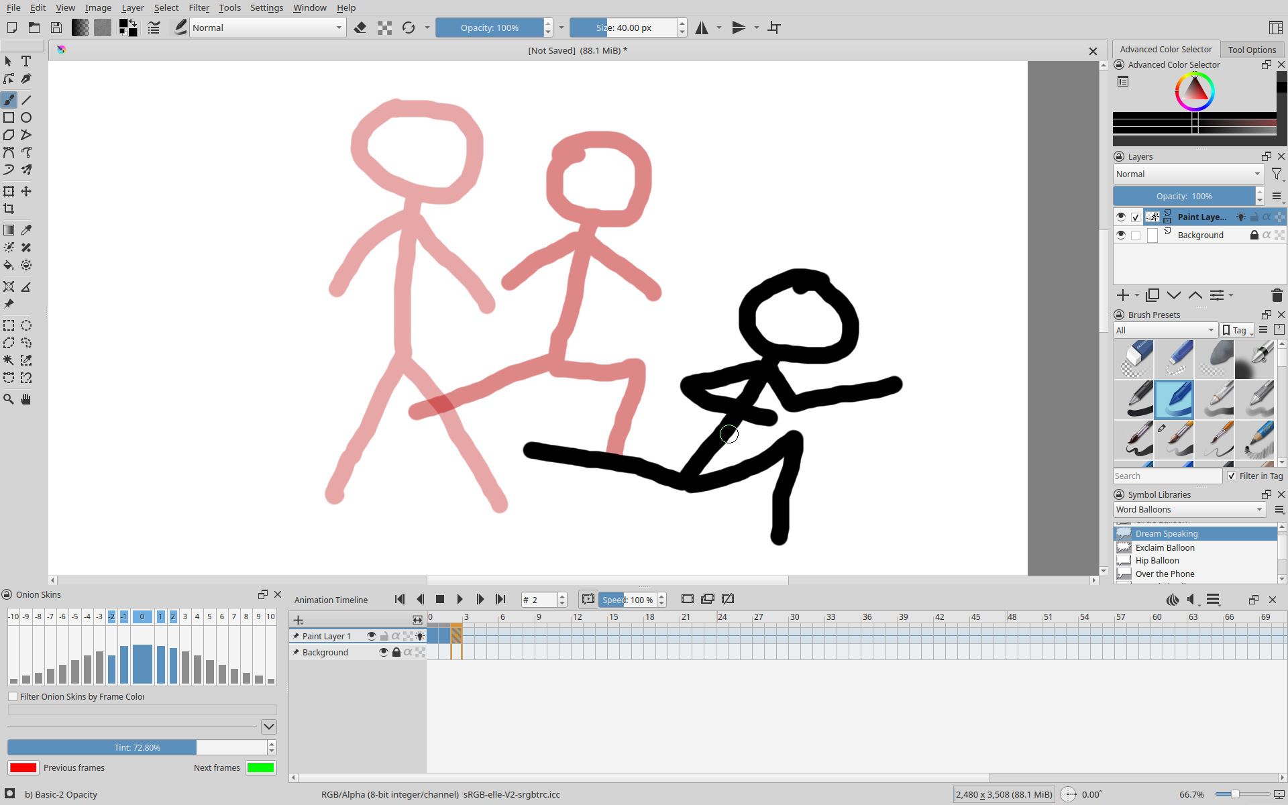Hide the Background layer in Layers panel

pos(1120,235)
